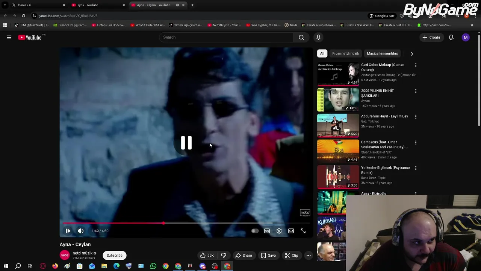Clip the video
Viewport: 481px width, 271px height.
[x=291, y=256]
